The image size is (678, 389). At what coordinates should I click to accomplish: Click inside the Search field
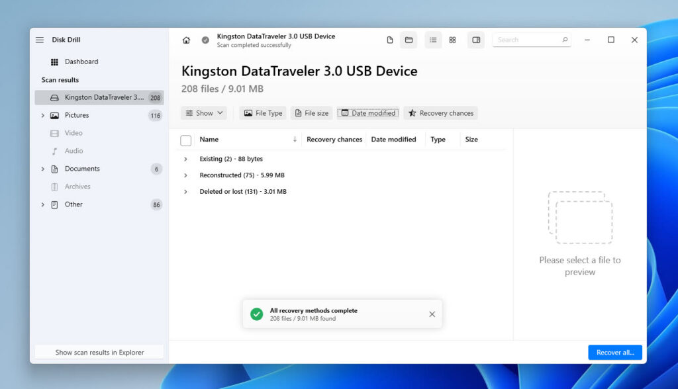526,40
